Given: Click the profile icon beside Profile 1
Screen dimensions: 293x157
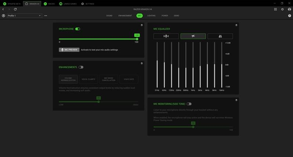Looking at the screenshot, I should [4, 16].
